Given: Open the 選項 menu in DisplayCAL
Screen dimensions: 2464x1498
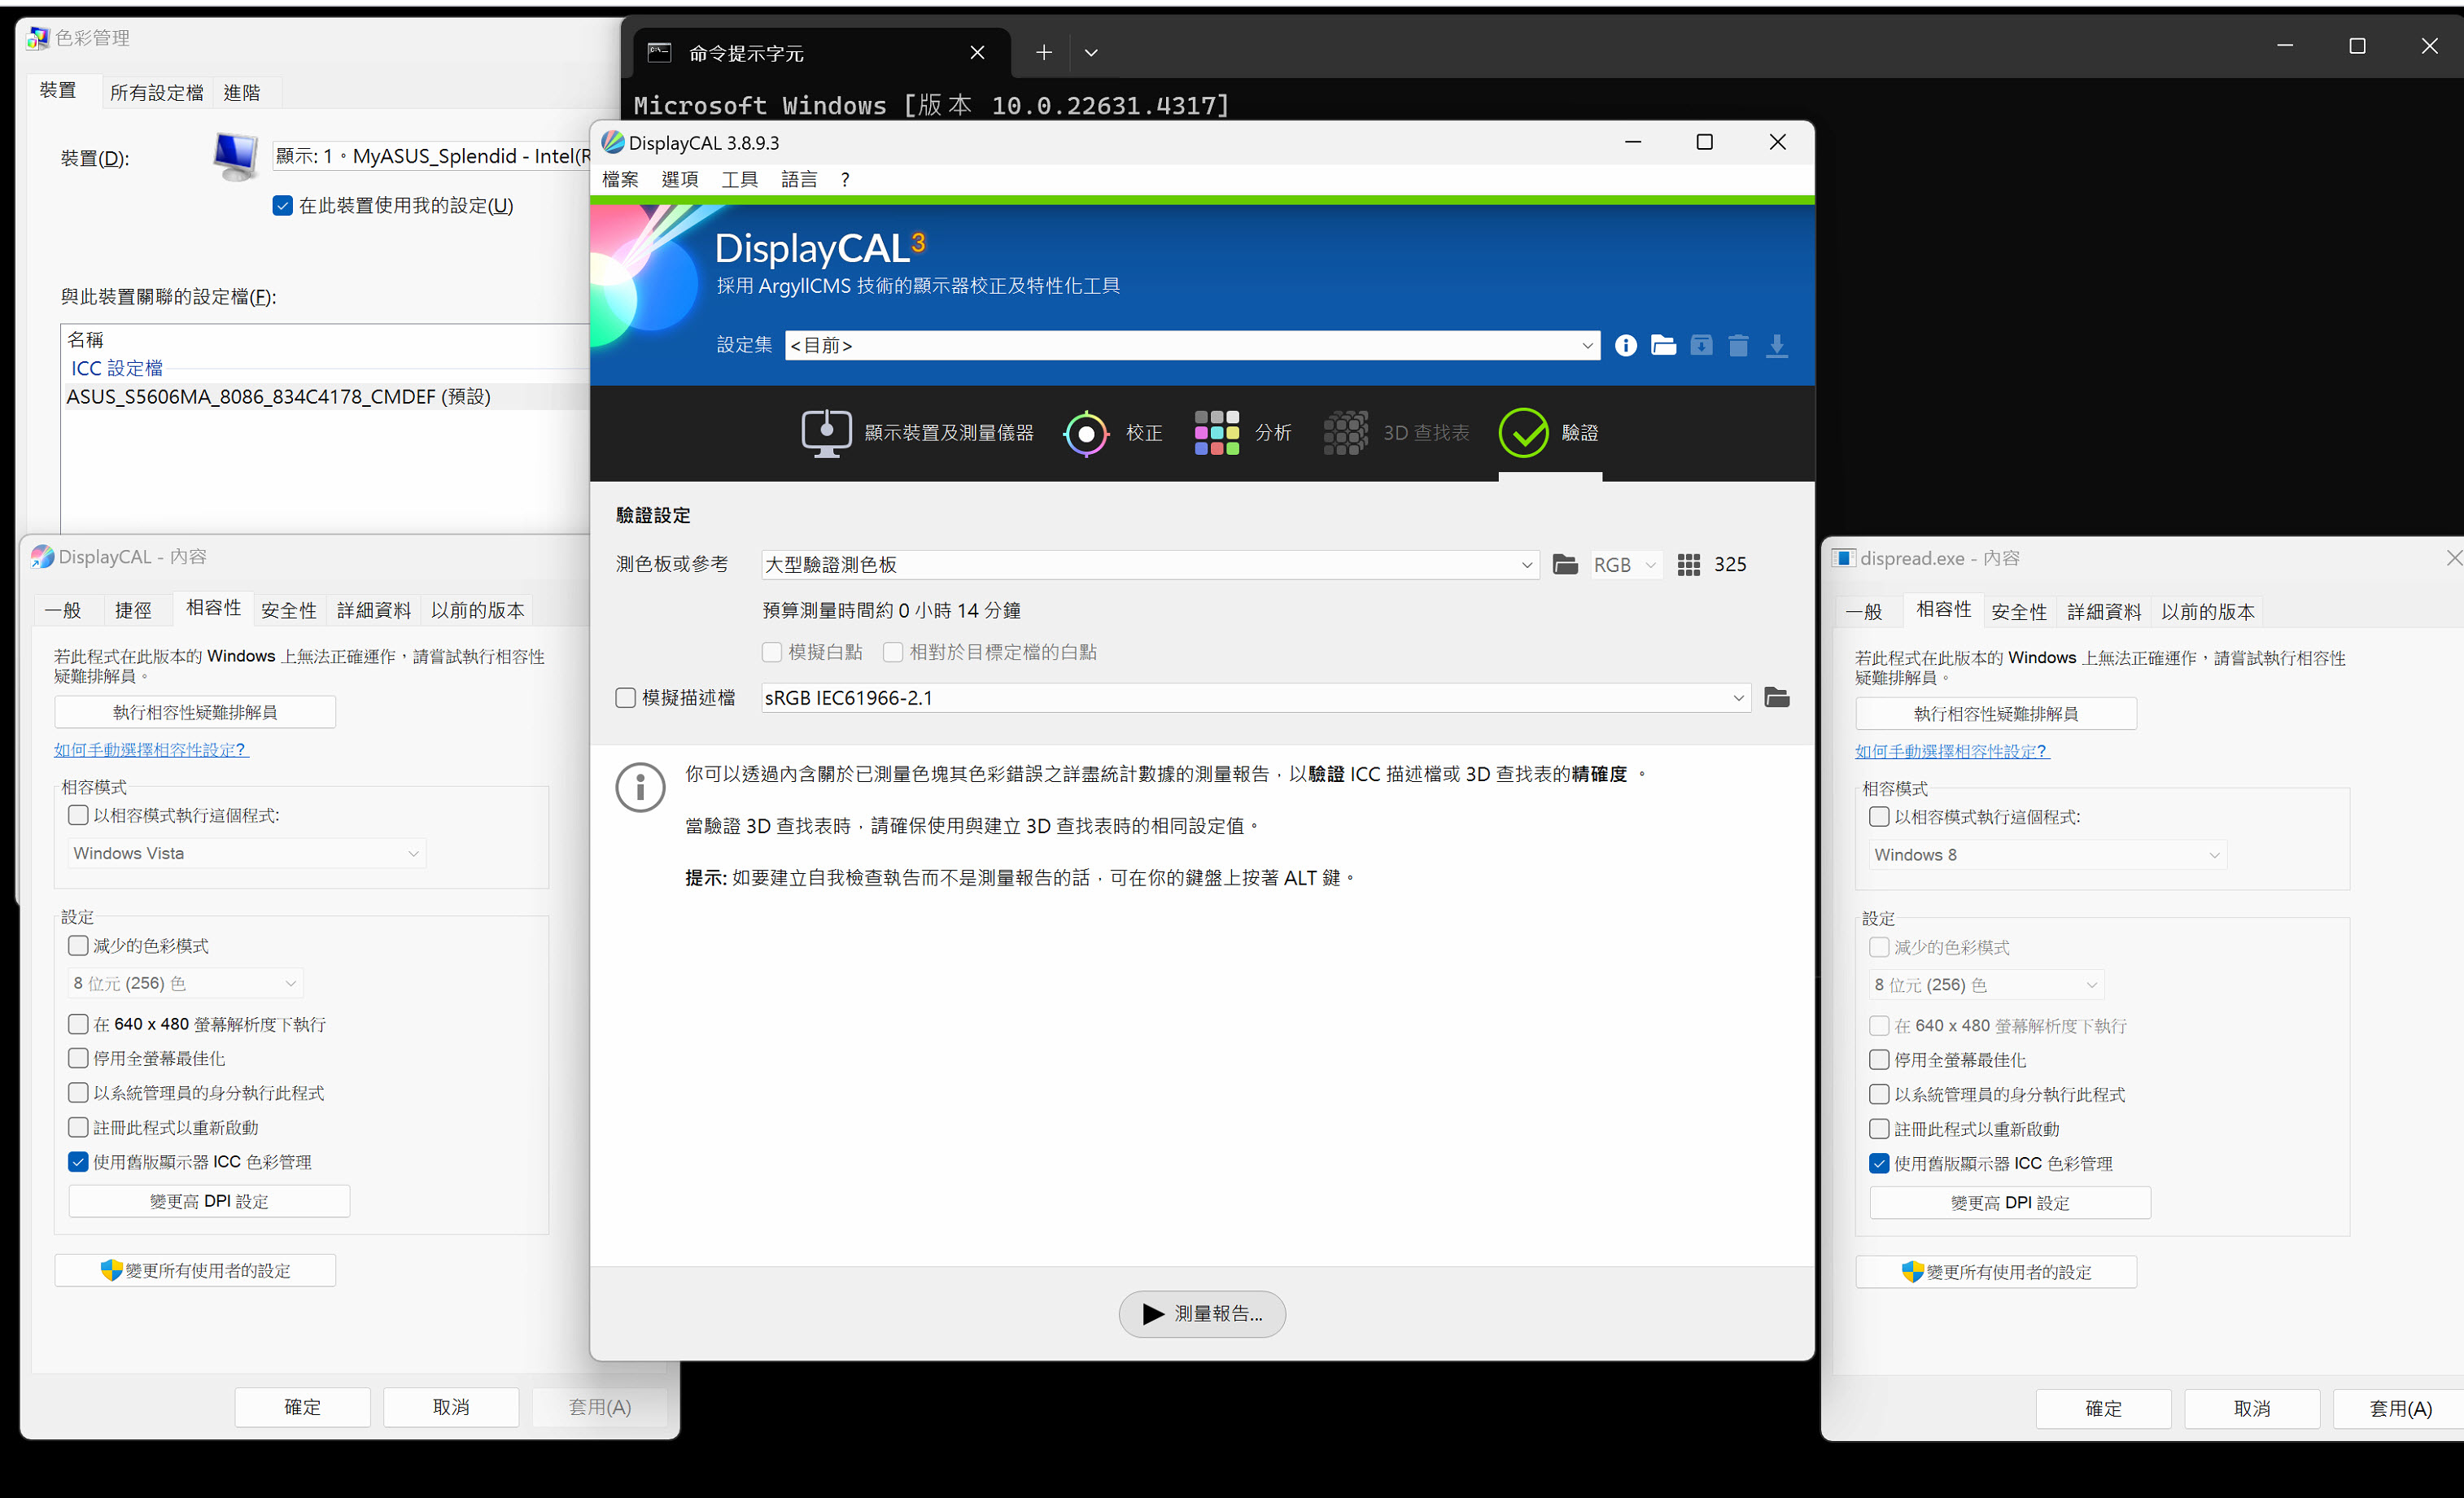Looking at the screenshot, I should [680, 179].
